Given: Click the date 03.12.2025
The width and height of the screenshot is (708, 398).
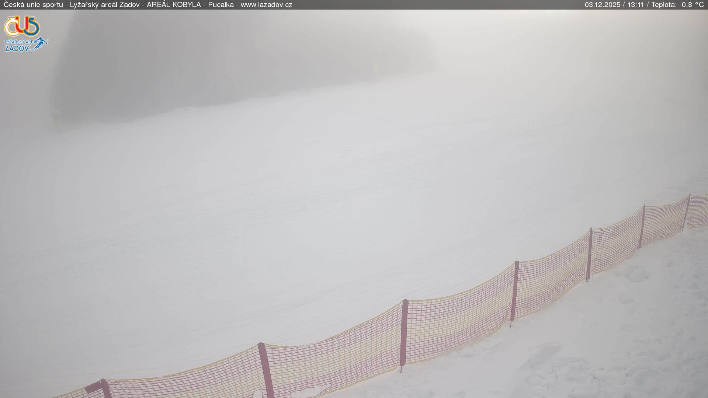Looking at the screenshot, I should [602, 5].
